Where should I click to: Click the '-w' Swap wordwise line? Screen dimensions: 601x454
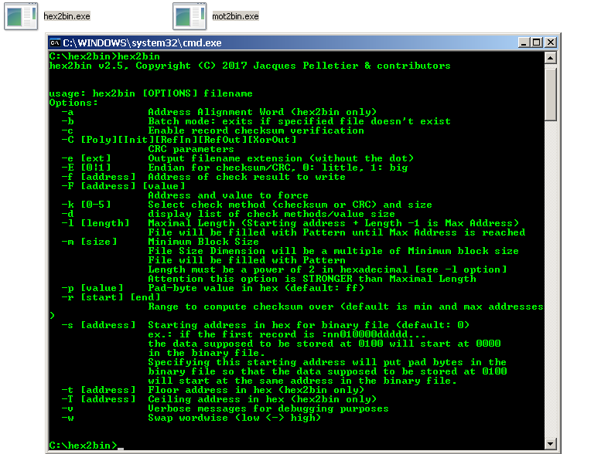[x=191, y=418]
